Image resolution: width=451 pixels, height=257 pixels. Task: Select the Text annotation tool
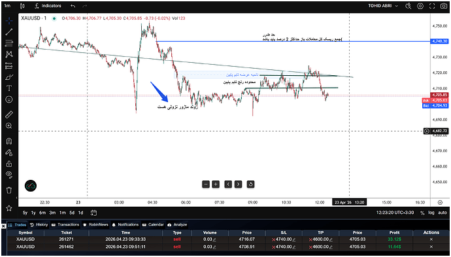tap(9, 88)
